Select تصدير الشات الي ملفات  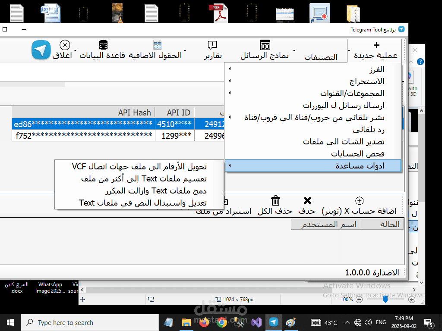(313, 141)
